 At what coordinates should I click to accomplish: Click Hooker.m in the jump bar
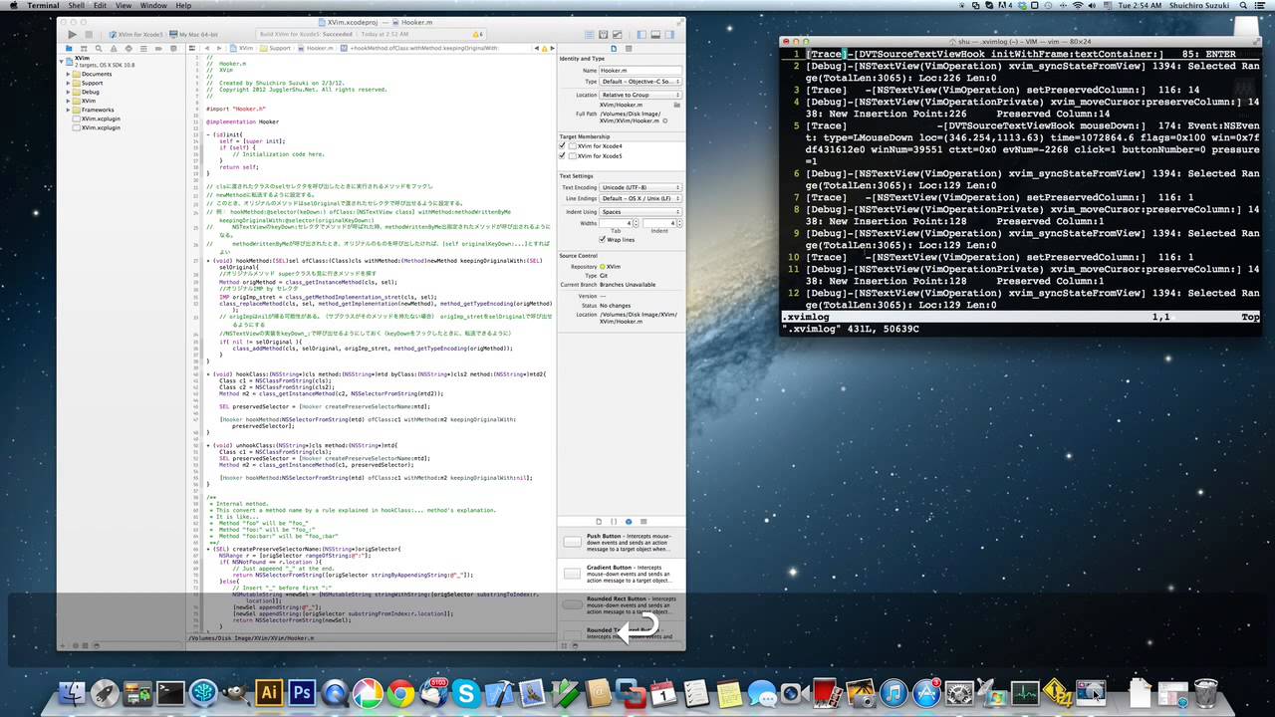pos(316,48)
